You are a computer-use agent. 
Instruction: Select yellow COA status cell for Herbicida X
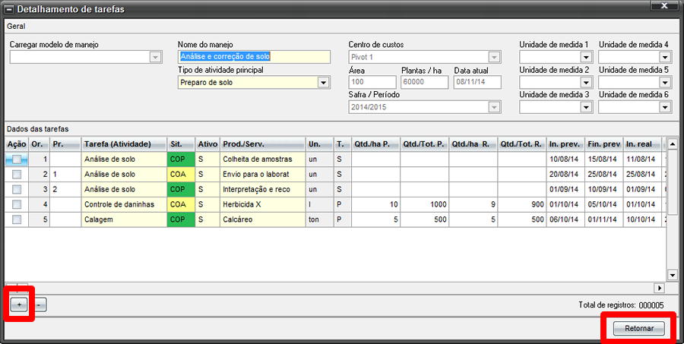point(180,204)
